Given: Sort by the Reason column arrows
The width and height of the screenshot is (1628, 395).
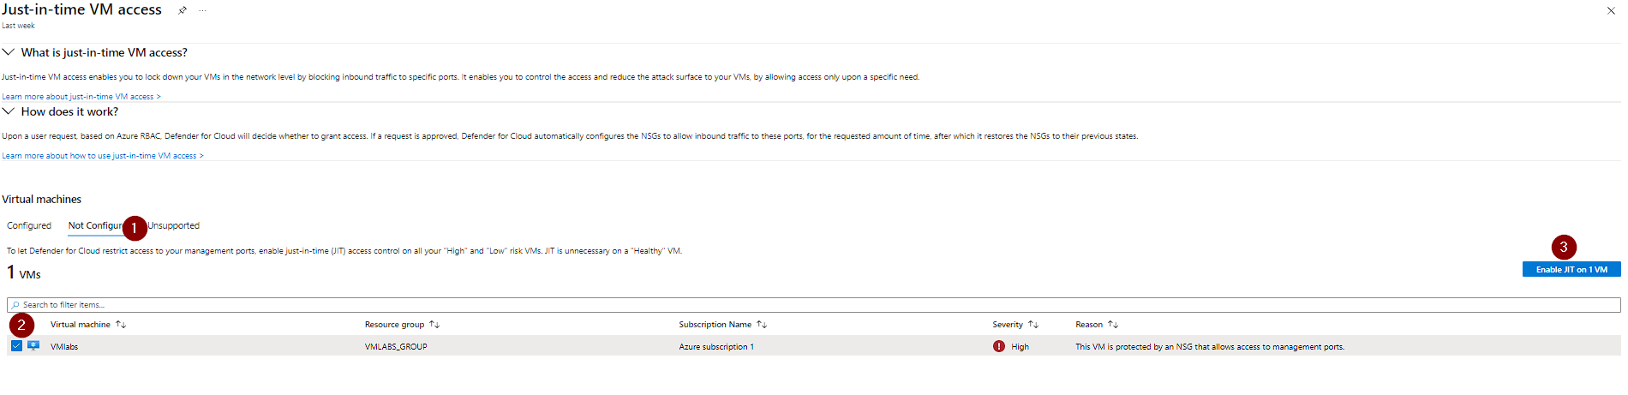Looking at the screenshot, I should point(1113,325).
